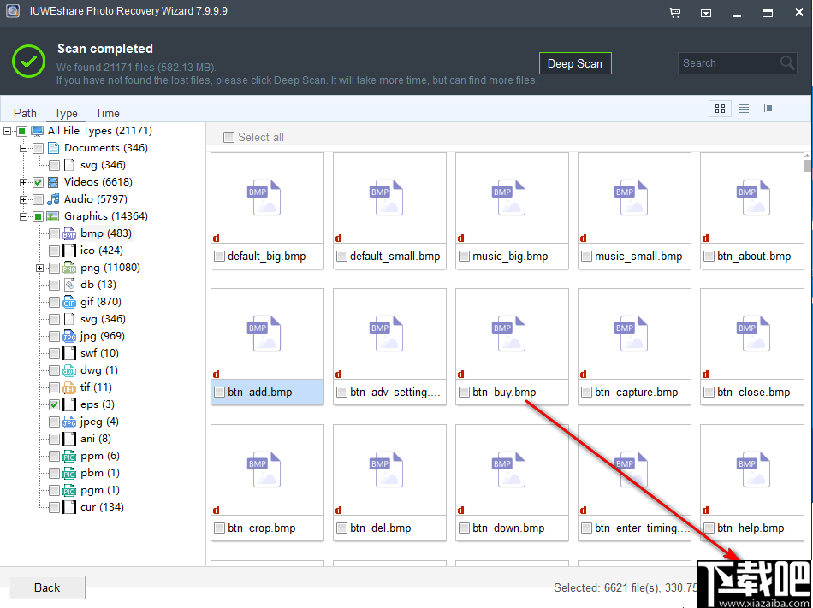
Task: Open the preview pane view
Action: tap(768, 109)
